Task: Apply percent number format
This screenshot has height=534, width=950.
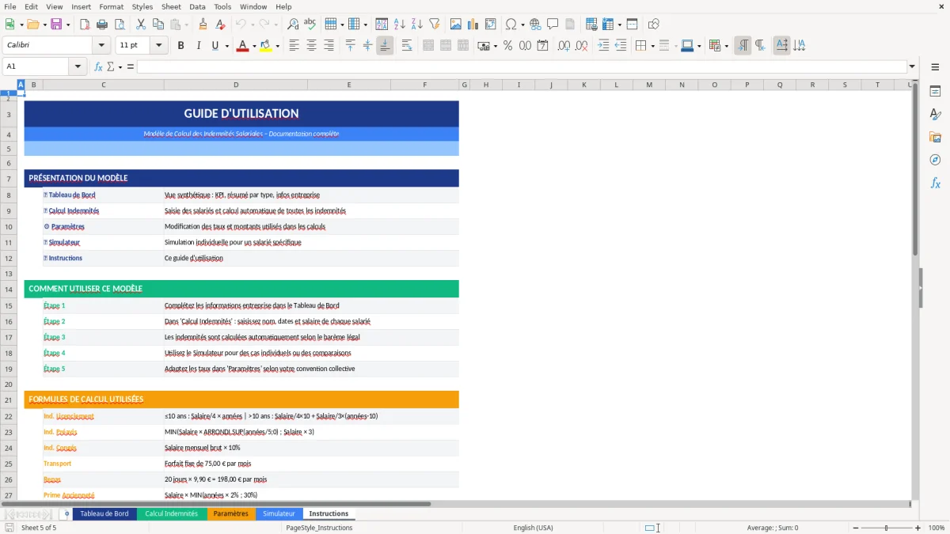Action: pos(507,45)
